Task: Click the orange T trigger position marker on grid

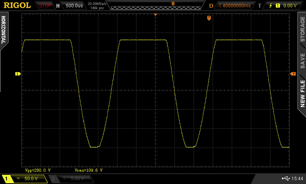Action: pos(209,18)
